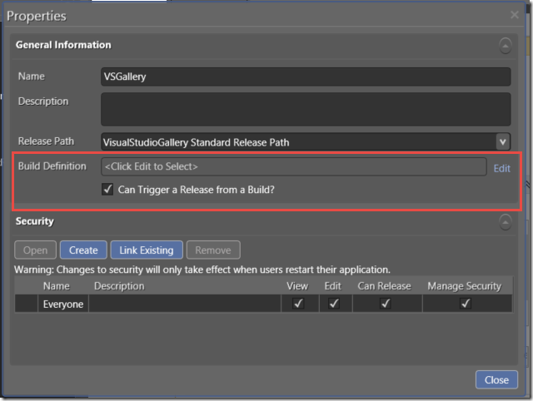This screenshot has height=401, width=533.
Task: Toggle Can Release permission for Everyone
Action: 385,303
